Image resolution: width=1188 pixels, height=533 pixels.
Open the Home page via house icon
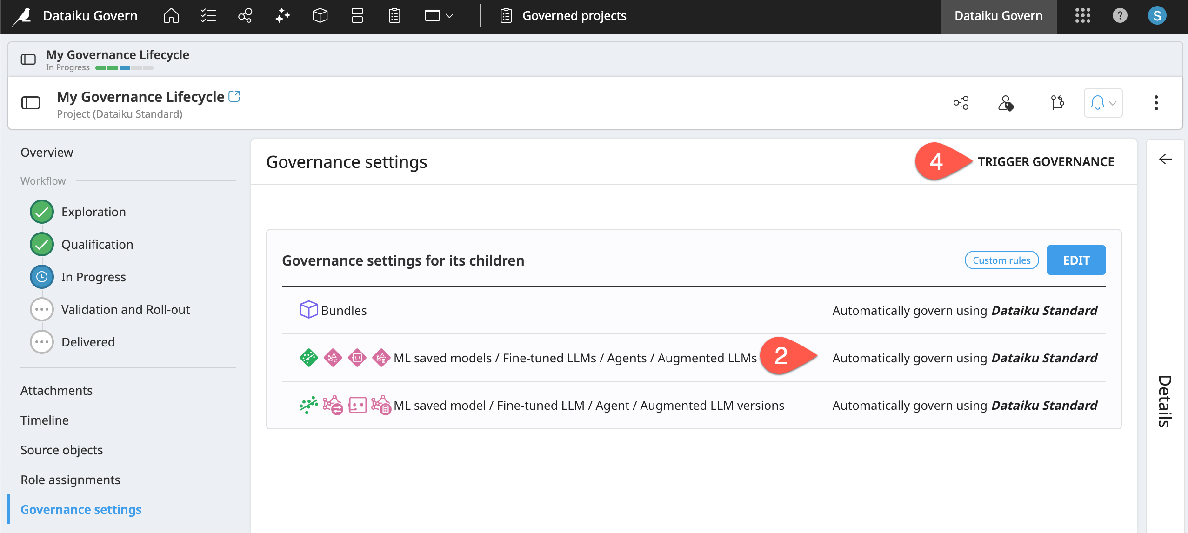pyautogui.click(x=170, y=15)
